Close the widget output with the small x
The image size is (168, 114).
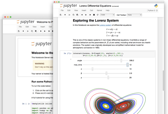point(71,59)
